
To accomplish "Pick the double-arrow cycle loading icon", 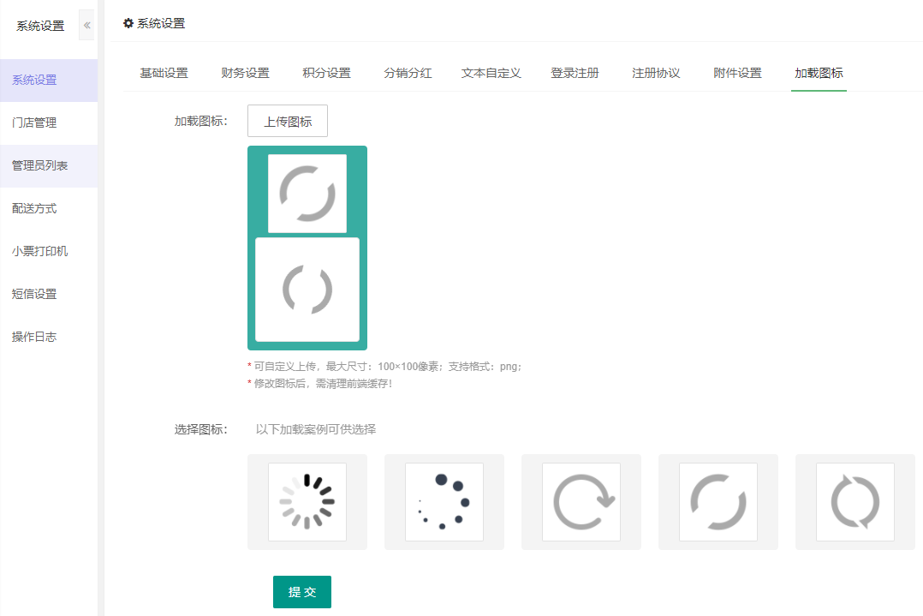I will point(855,502).
